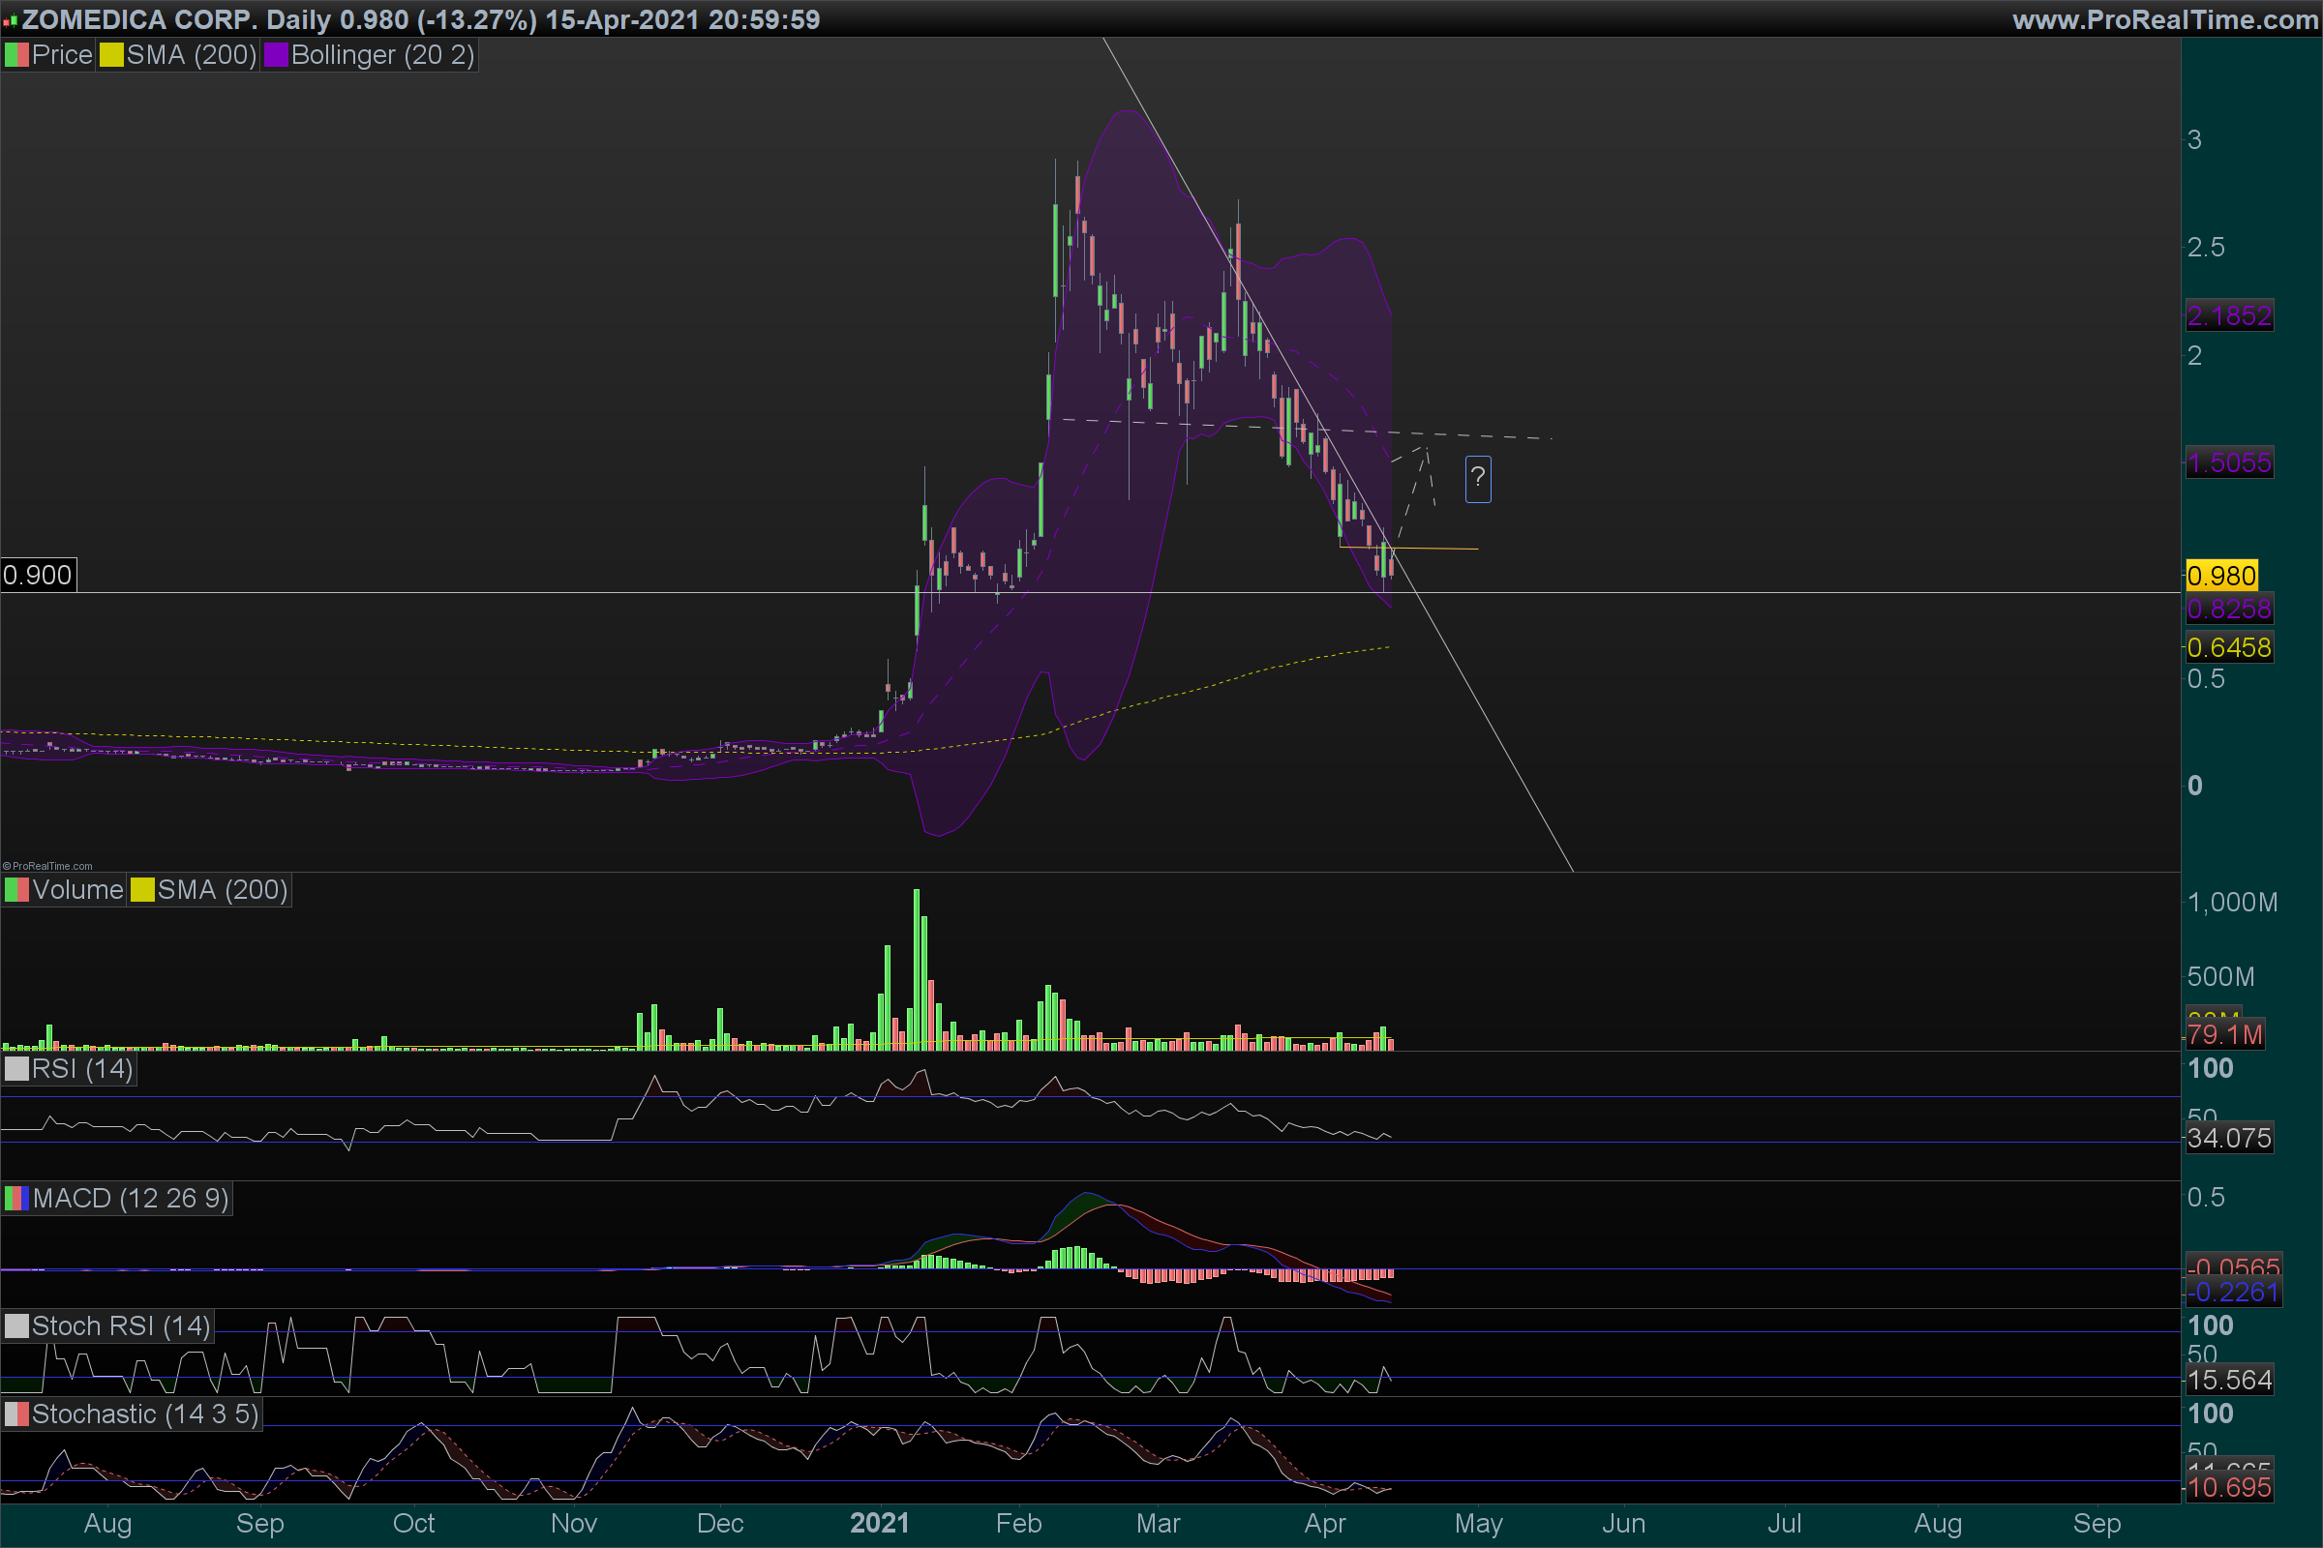Click the yellow Volume SMA (200) swatch
The image size is (2323, 1548).
click(x=142, y=889)
